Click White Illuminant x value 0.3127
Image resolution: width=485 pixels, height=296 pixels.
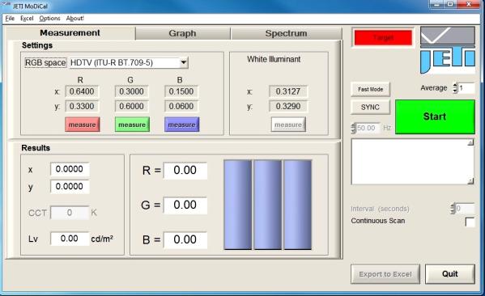click(288, 91)
